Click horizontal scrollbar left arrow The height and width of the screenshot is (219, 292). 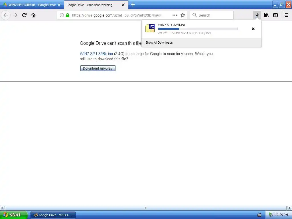[2, 208]
